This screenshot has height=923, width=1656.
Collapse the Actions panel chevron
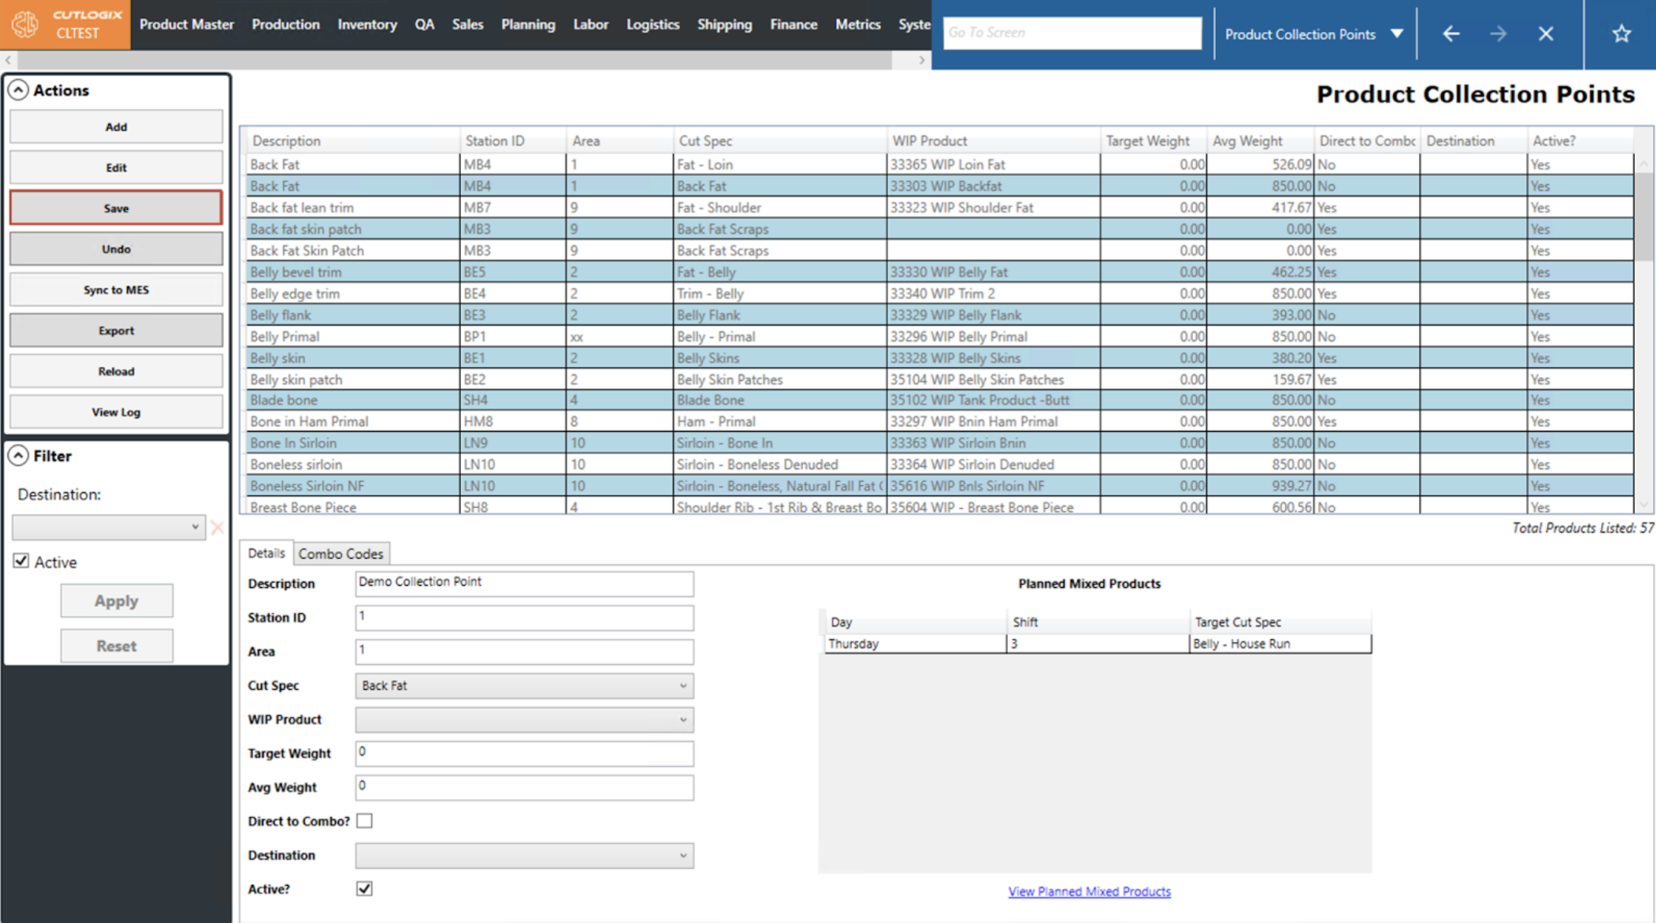(18, 90)
